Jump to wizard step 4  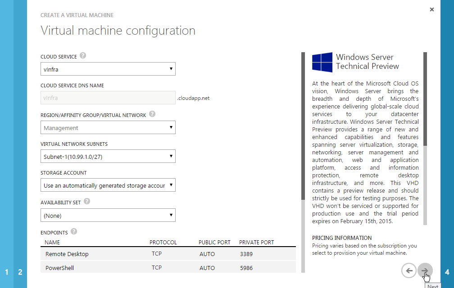(x=447, y=272)
